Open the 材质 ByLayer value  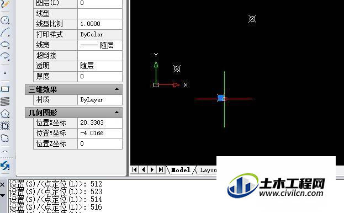click(100, 100)
